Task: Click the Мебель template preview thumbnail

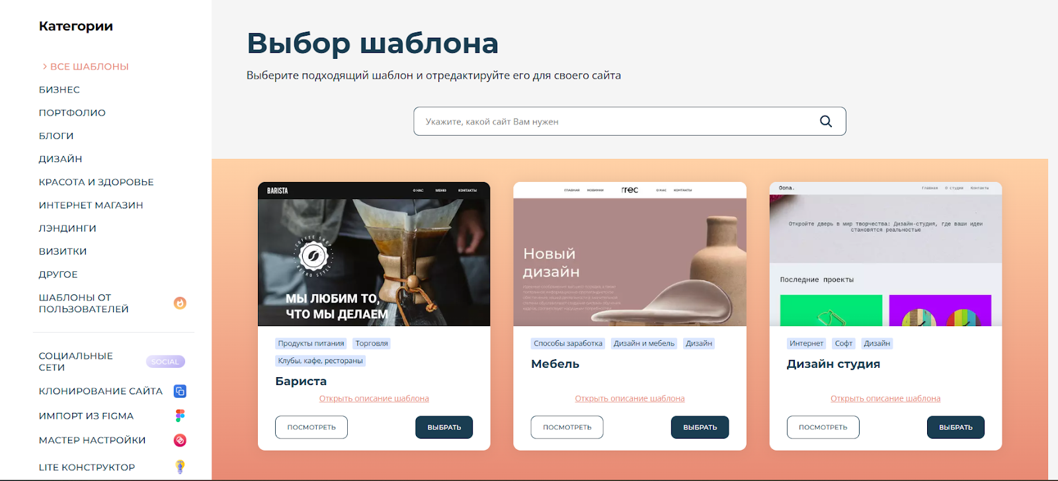Action: 630,254
